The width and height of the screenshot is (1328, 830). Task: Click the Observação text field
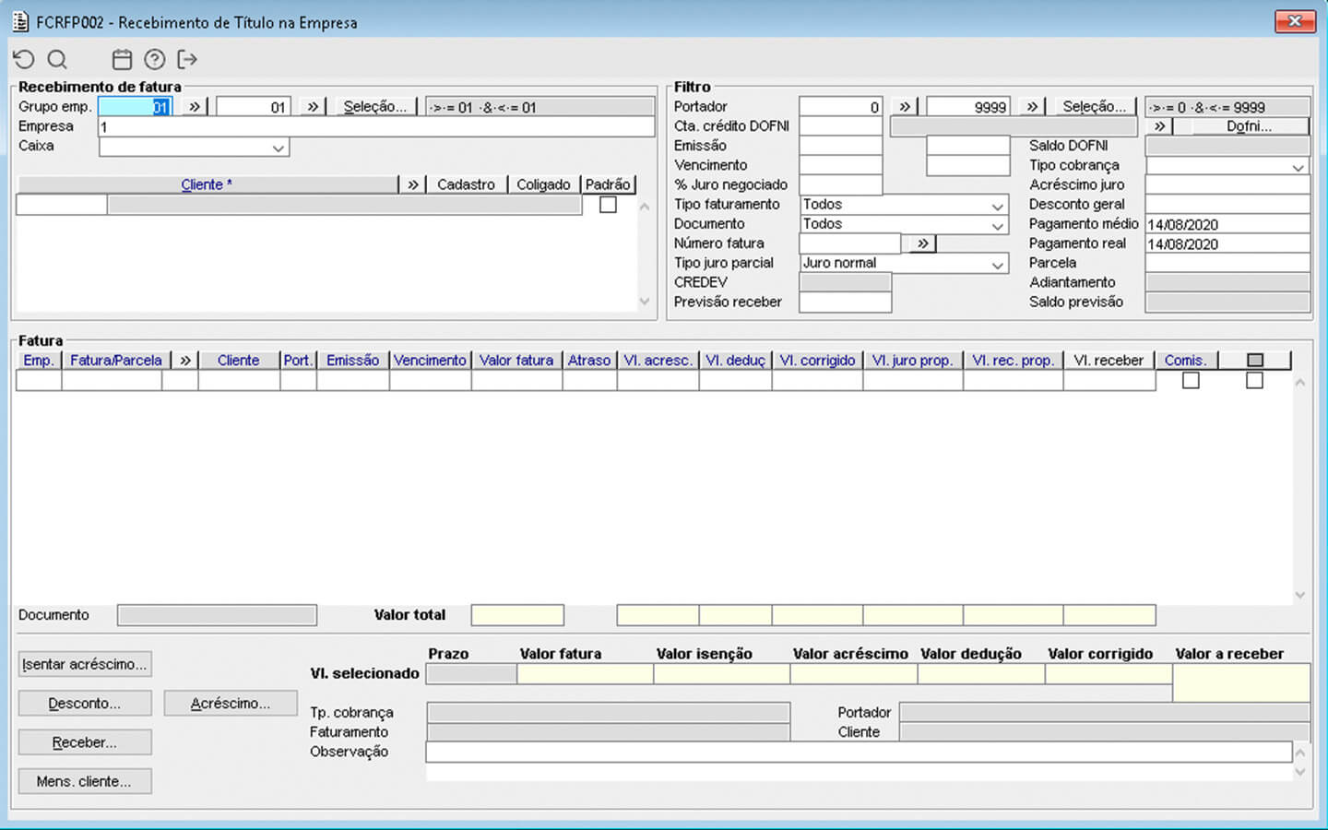(858, 753)
